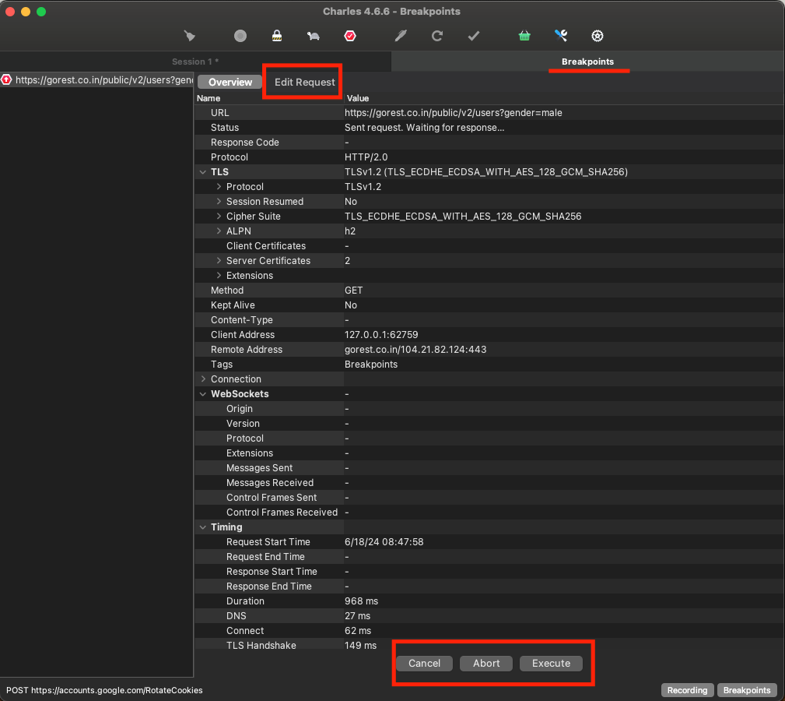Open the tools wrench and screwdriver icon

coord(561,36)
